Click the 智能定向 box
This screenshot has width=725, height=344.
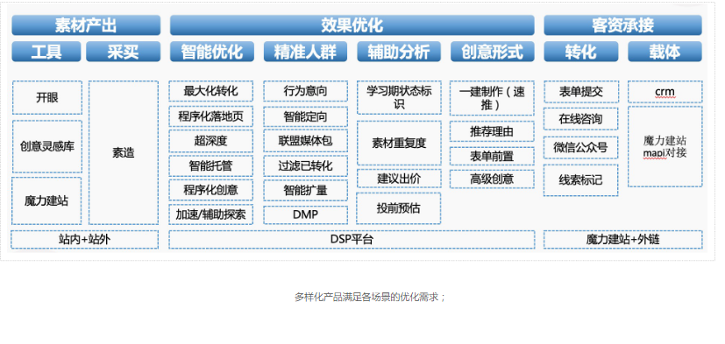[x=306, y=116]
